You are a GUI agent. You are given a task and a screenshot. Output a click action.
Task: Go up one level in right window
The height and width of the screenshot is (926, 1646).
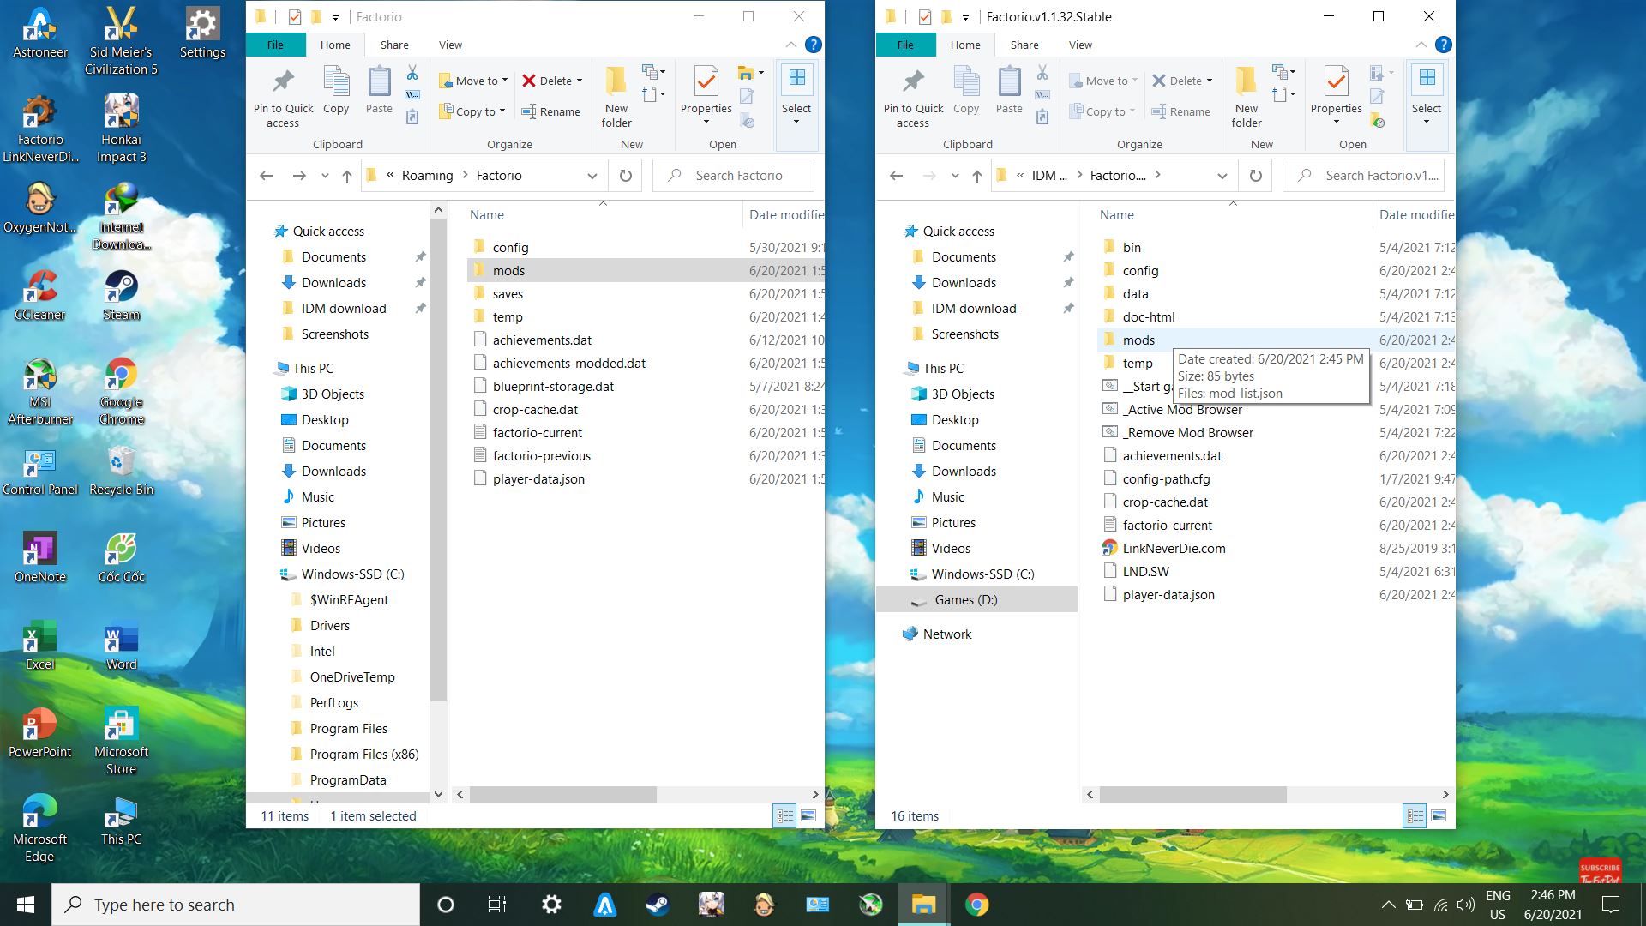977,176
